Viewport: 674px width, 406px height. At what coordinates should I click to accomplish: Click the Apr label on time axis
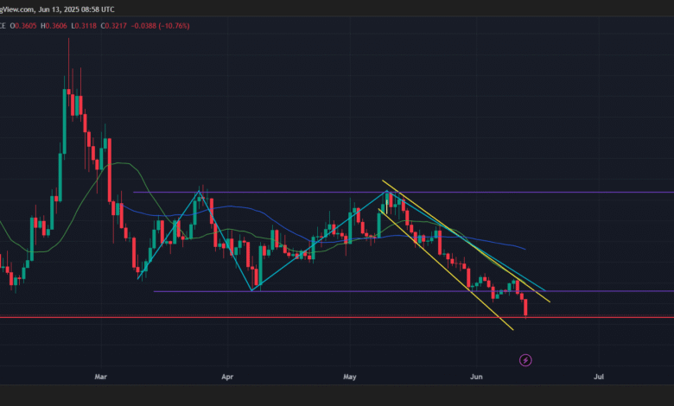point(227,377)
